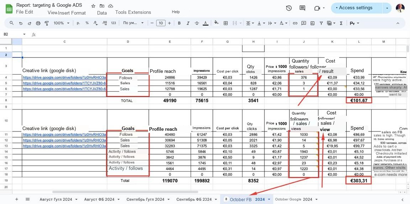This screenshot has height=204, width=410.
Task: Redo the last undone action
Action: pos(29,23)
